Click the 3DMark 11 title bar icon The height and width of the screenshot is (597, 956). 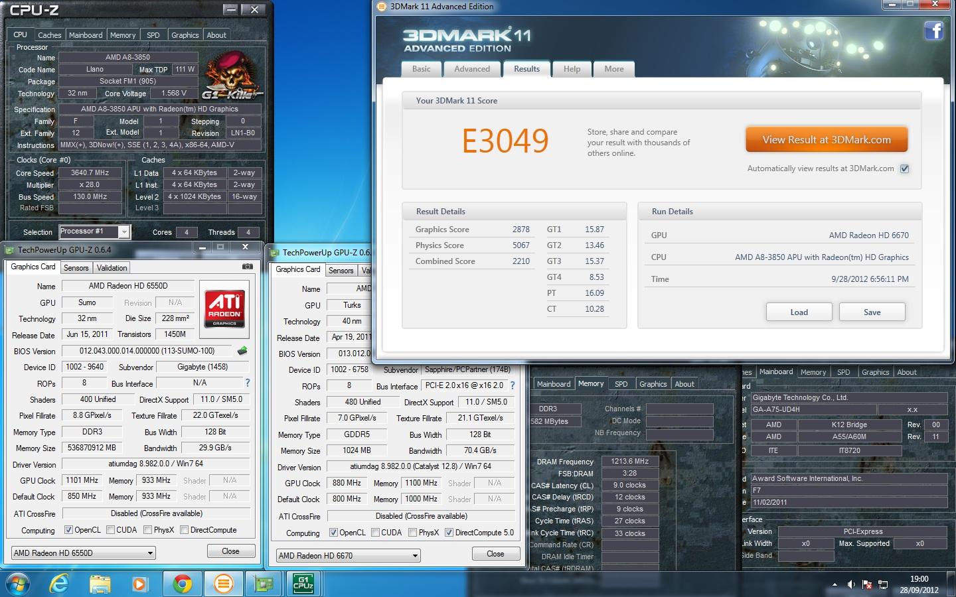tap(381, 7)
